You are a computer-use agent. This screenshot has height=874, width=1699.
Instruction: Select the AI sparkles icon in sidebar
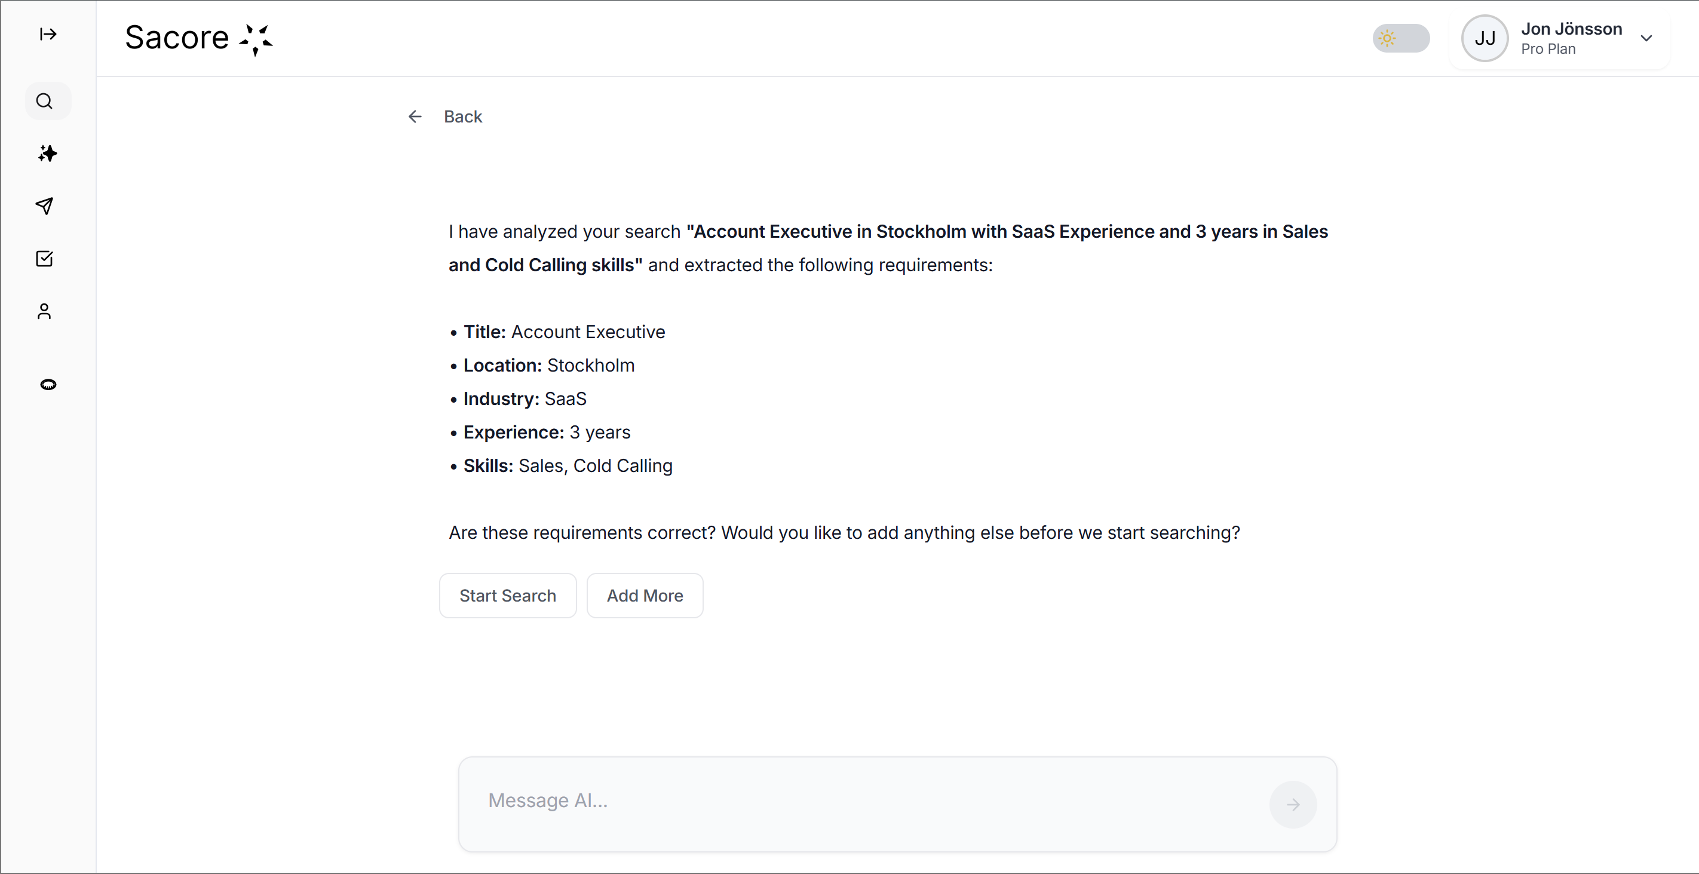coord(47,154)
